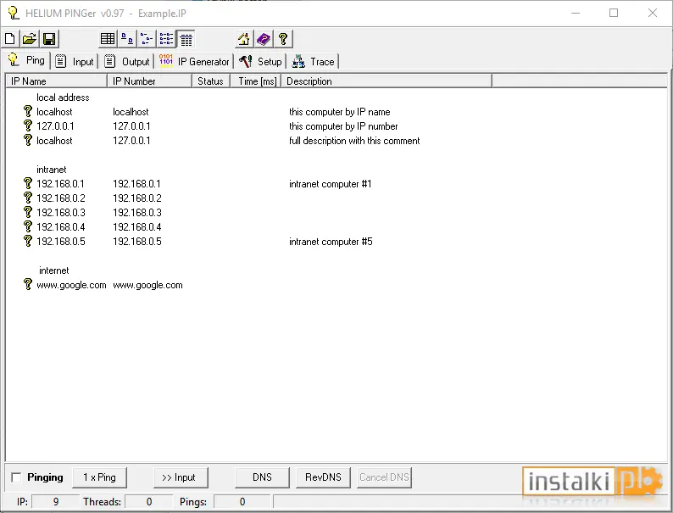
Task: Click 'this computer by IP number' description
Action: pyautogui.click(x=343, y=126)
